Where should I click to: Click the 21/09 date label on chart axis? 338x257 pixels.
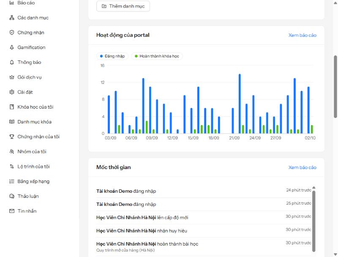coord(234,138)
